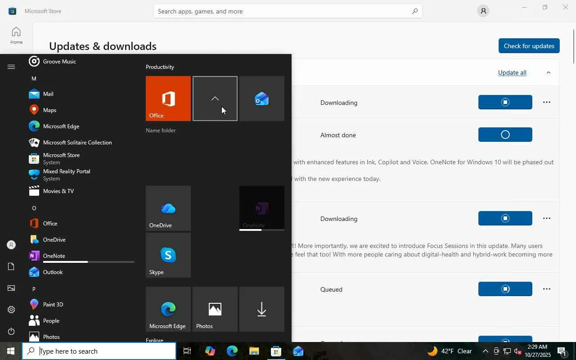
Task: Click the taskbar search box
Action: pyautogui.click(x=99, y=351)
